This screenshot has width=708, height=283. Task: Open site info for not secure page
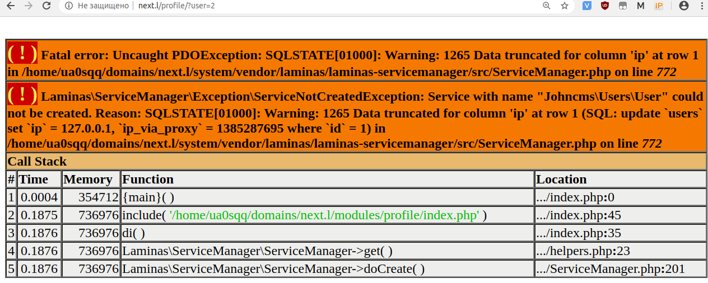(x=69, y=6)
